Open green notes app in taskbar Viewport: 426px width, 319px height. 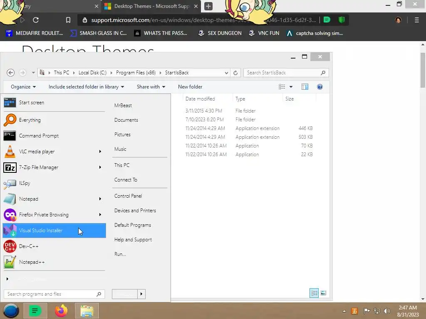(35, 311)
